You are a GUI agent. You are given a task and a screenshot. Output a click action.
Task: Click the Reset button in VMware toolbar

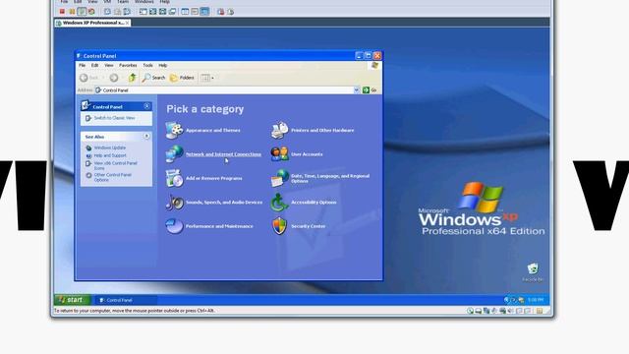click(x=91, y=12)
